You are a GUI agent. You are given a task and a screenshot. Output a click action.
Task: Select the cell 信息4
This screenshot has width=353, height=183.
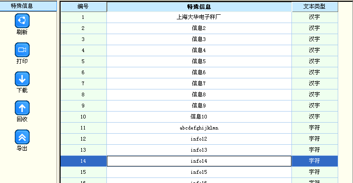(199, 50)
